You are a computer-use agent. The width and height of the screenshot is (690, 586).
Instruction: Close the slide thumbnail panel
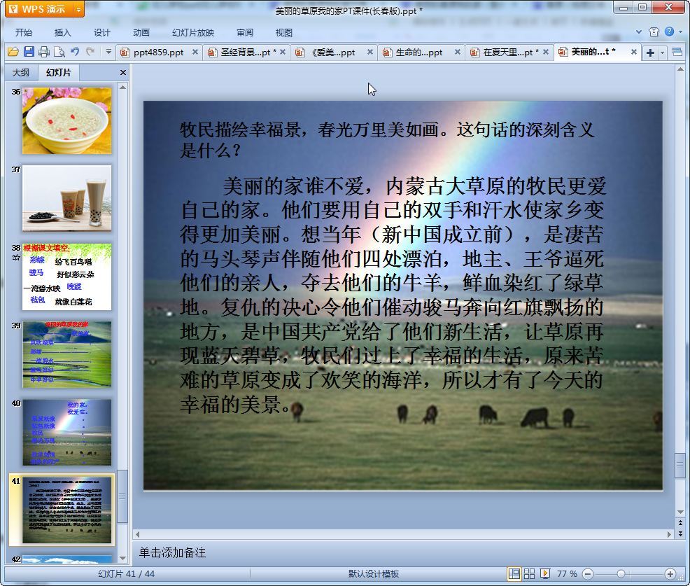123,73
